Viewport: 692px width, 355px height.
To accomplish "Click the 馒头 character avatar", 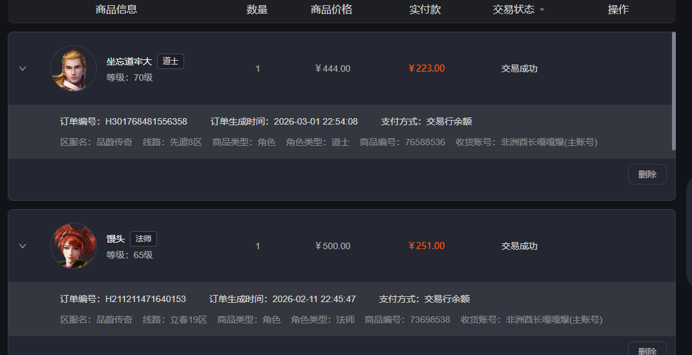I will (x=74, y=246).
